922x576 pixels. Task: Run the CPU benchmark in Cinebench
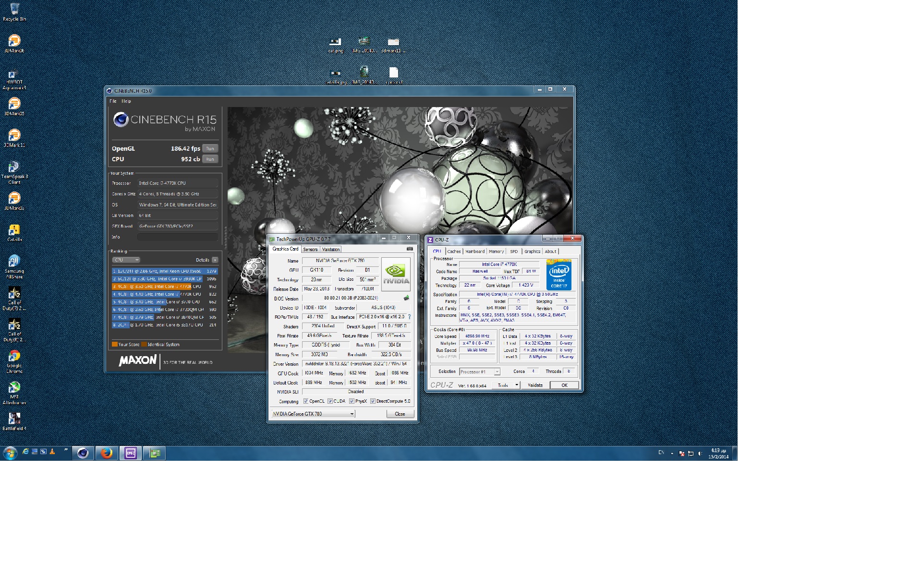pyautogui.click(x=210, y=159)
